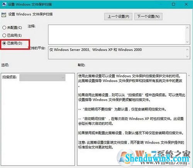Go to previous setting with 上一个设置(P)
Image resolution: width=193 pixels, height=168 pixels.
click(x=119, y=17)
